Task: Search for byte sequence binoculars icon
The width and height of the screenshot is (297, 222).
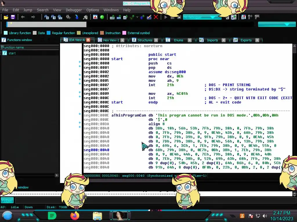Action: tap(60, 17)
